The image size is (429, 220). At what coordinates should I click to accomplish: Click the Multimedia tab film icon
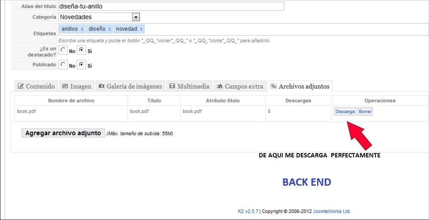tap(172, 86)
